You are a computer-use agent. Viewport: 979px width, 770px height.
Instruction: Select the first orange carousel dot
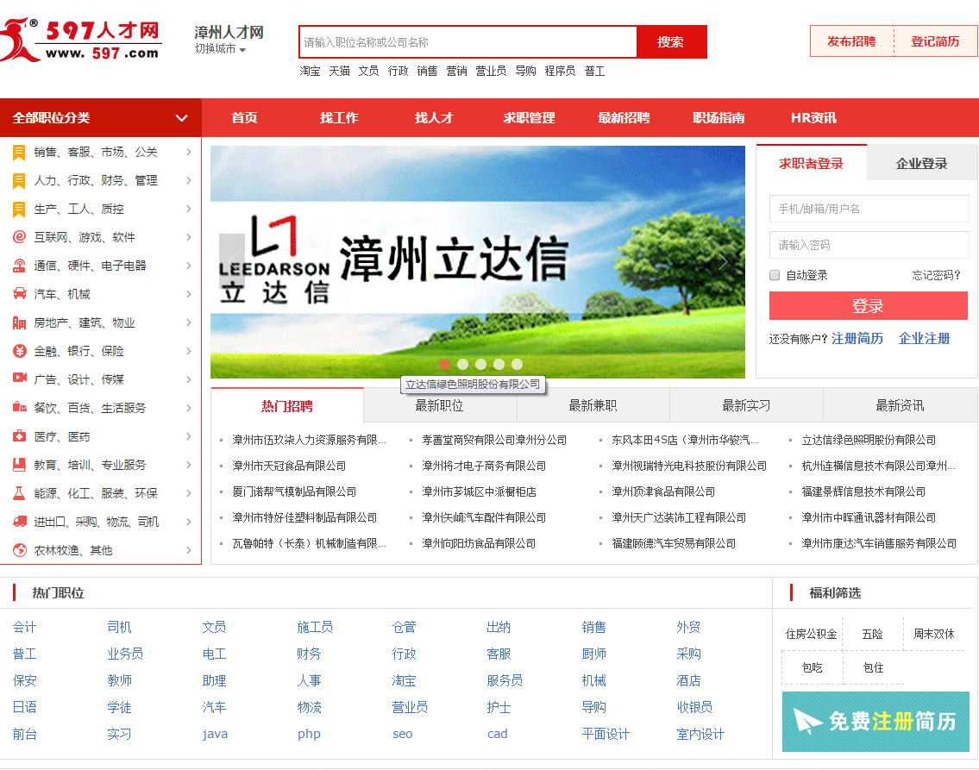click(444, 364)
